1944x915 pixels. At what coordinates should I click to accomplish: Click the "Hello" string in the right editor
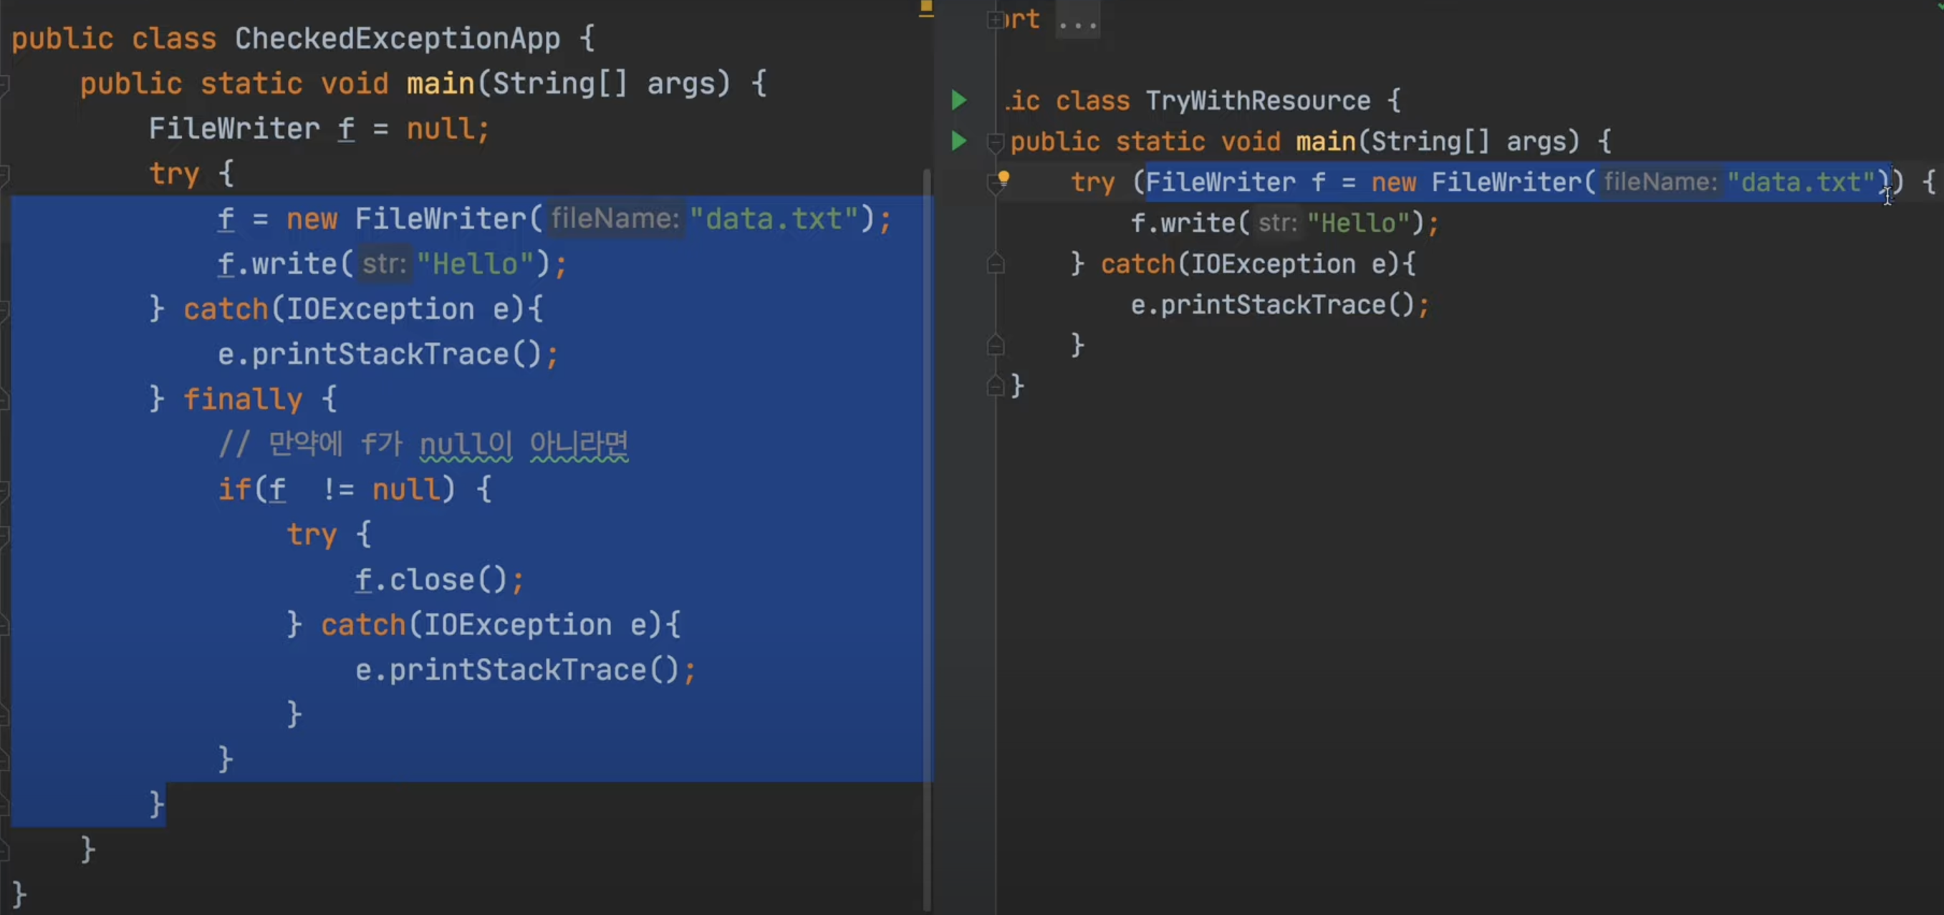tap(1358, 223)
